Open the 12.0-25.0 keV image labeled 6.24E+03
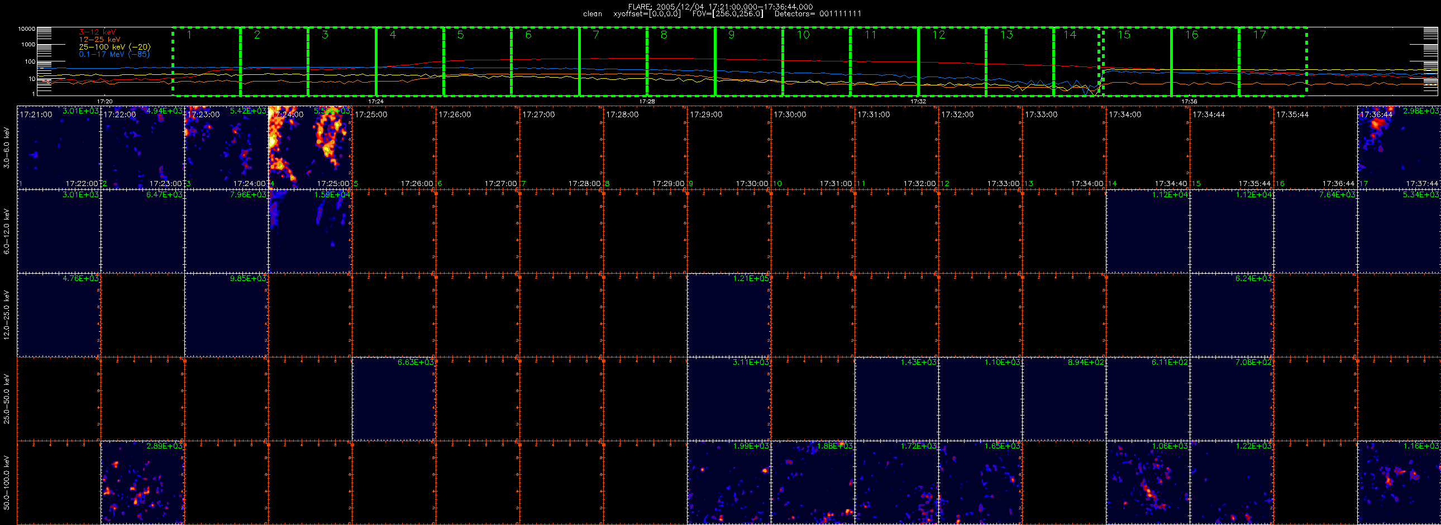Screen dimensions: 1441x525 click(x=1232, y=316)
